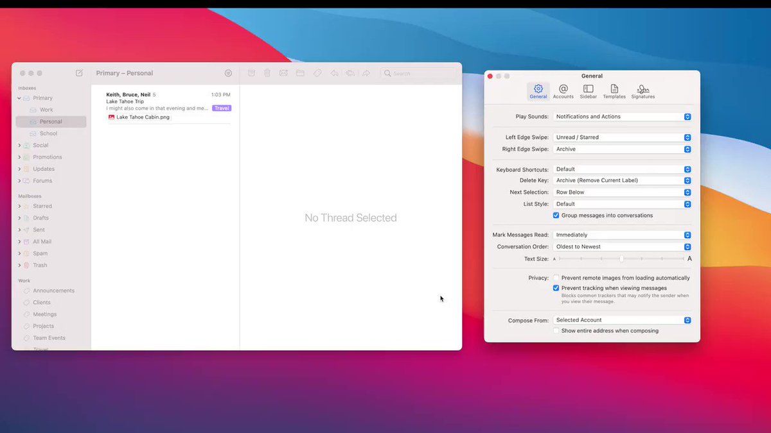
Task: Click the Clients label tag icon
Action: click(27, 303)
